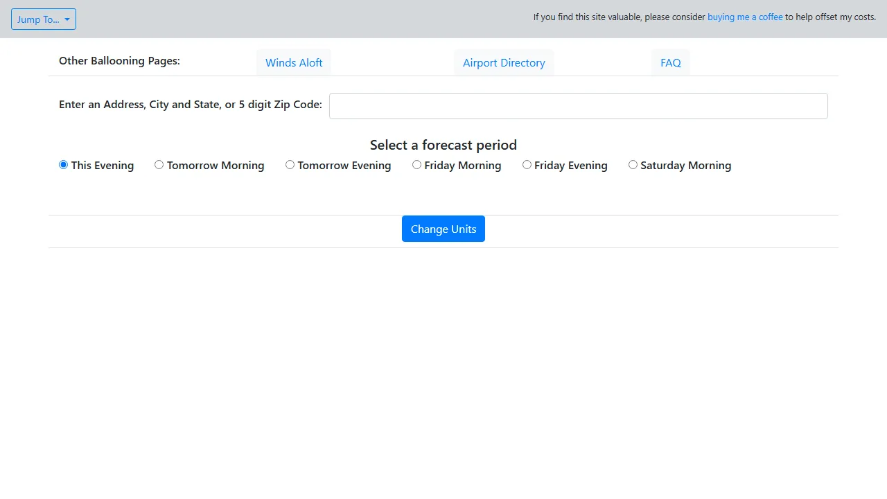Click the blank page area below Change Units

443,367
